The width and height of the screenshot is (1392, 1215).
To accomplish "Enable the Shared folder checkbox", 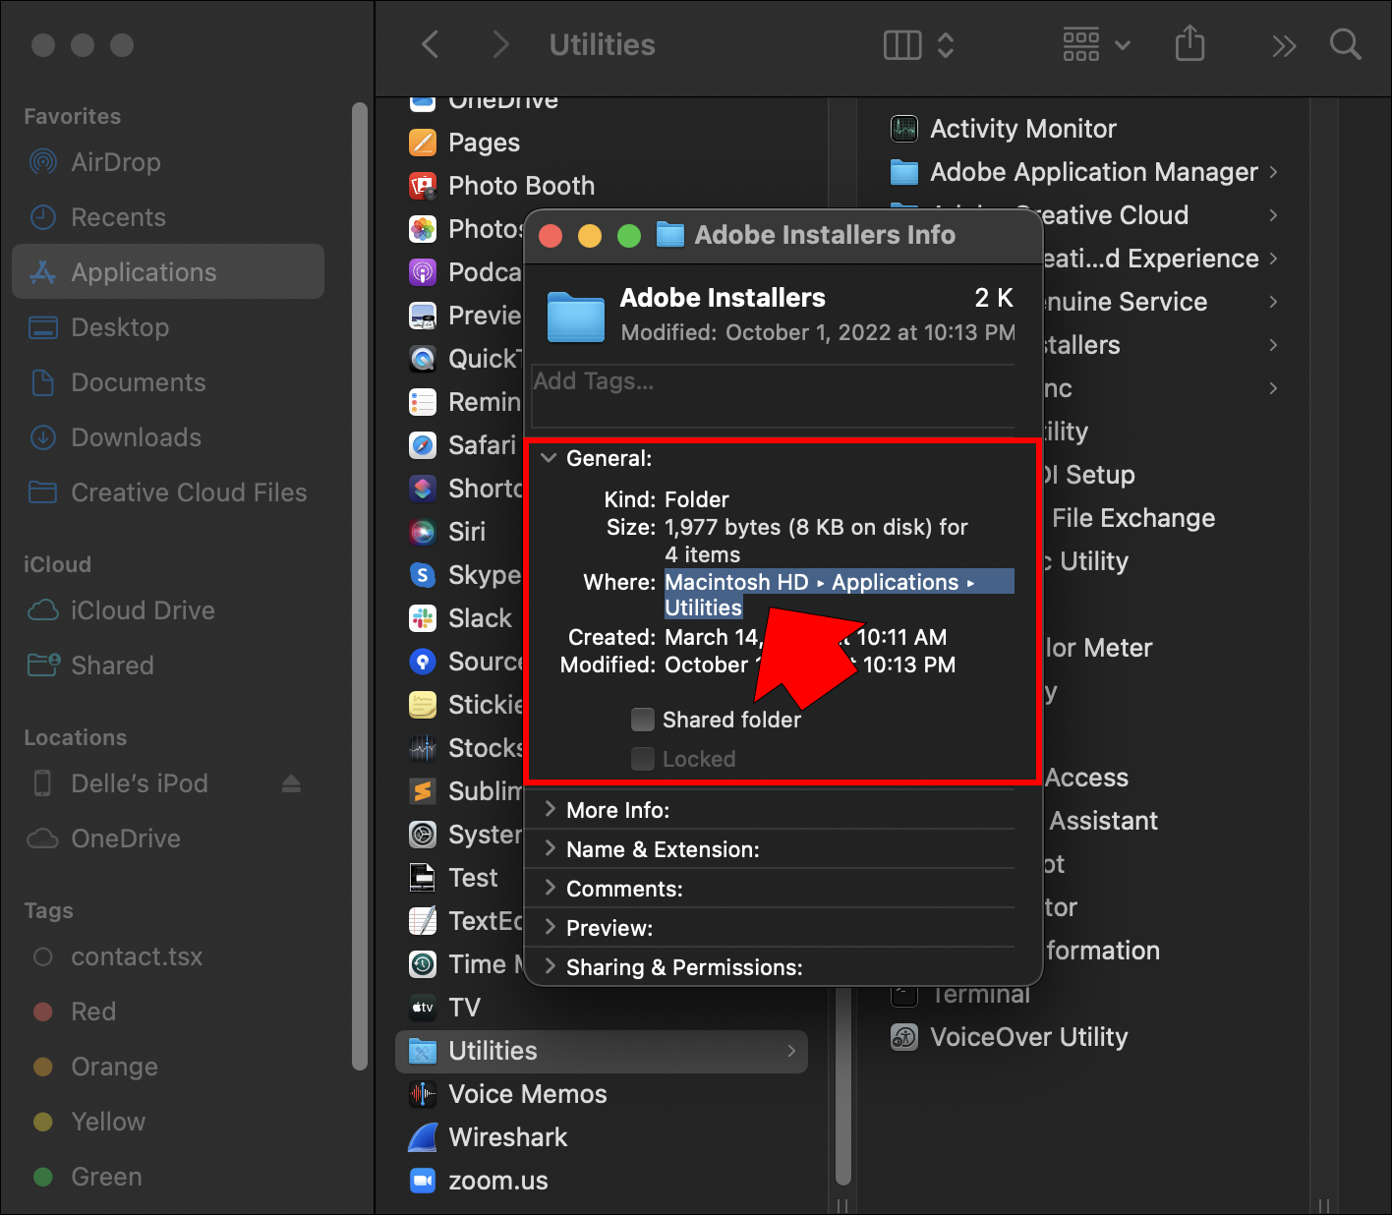I will 643,720.
